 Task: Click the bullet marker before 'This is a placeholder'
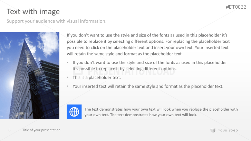coord(68,78)
